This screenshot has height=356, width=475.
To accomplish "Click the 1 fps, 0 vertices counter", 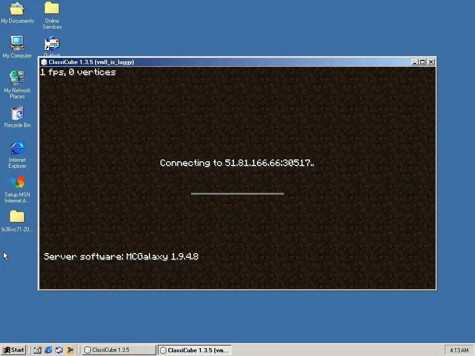I will click(78, 72).
